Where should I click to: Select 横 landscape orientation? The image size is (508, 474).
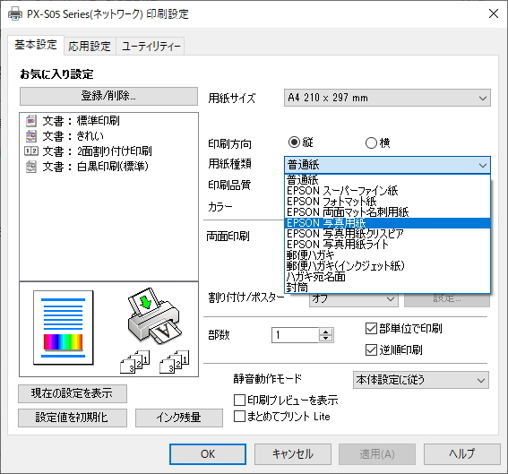(x=371, y=142)
